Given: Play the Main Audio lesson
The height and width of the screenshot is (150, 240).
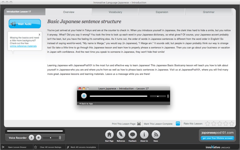Looking at the screenshot, I should (25, 24).
